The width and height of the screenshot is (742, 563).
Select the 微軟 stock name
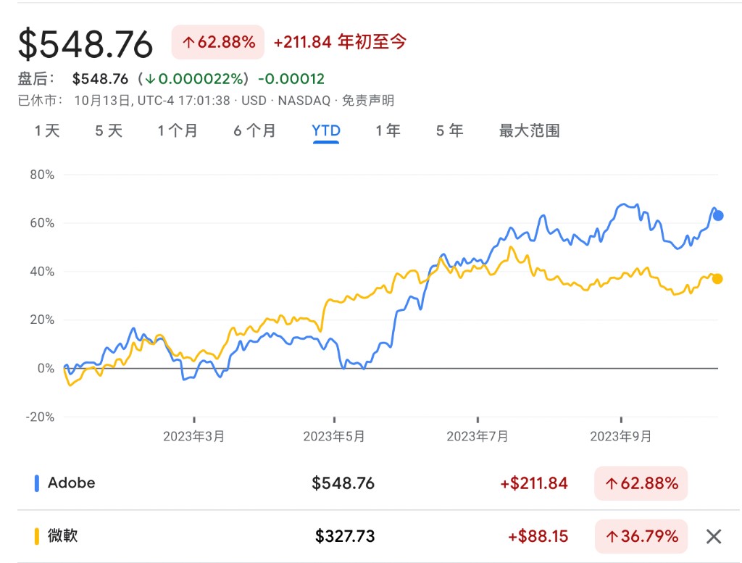pyautogui.click(x=62, y=536)
